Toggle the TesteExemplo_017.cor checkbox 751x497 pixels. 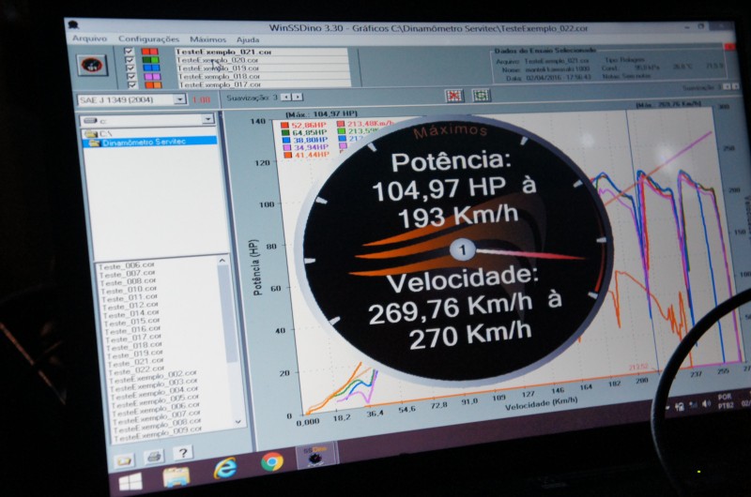coord(130,84)
